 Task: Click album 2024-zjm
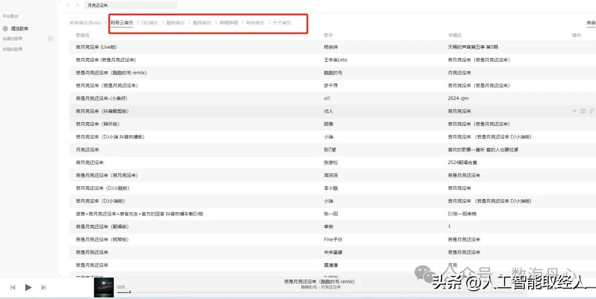tap(458, 98)
